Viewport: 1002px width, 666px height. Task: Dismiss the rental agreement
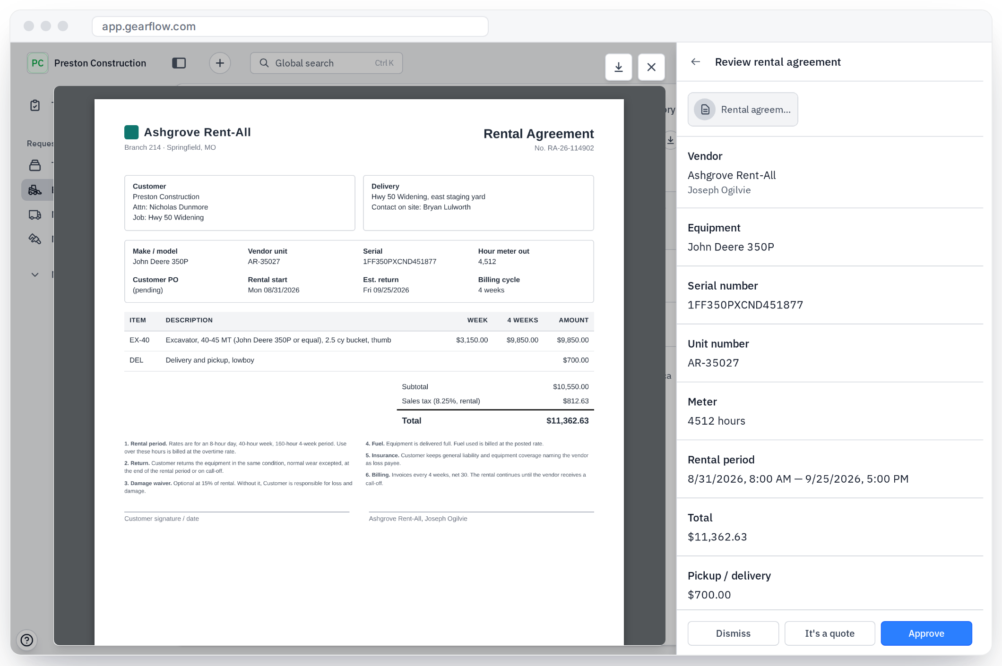click(x=733, y=633)
